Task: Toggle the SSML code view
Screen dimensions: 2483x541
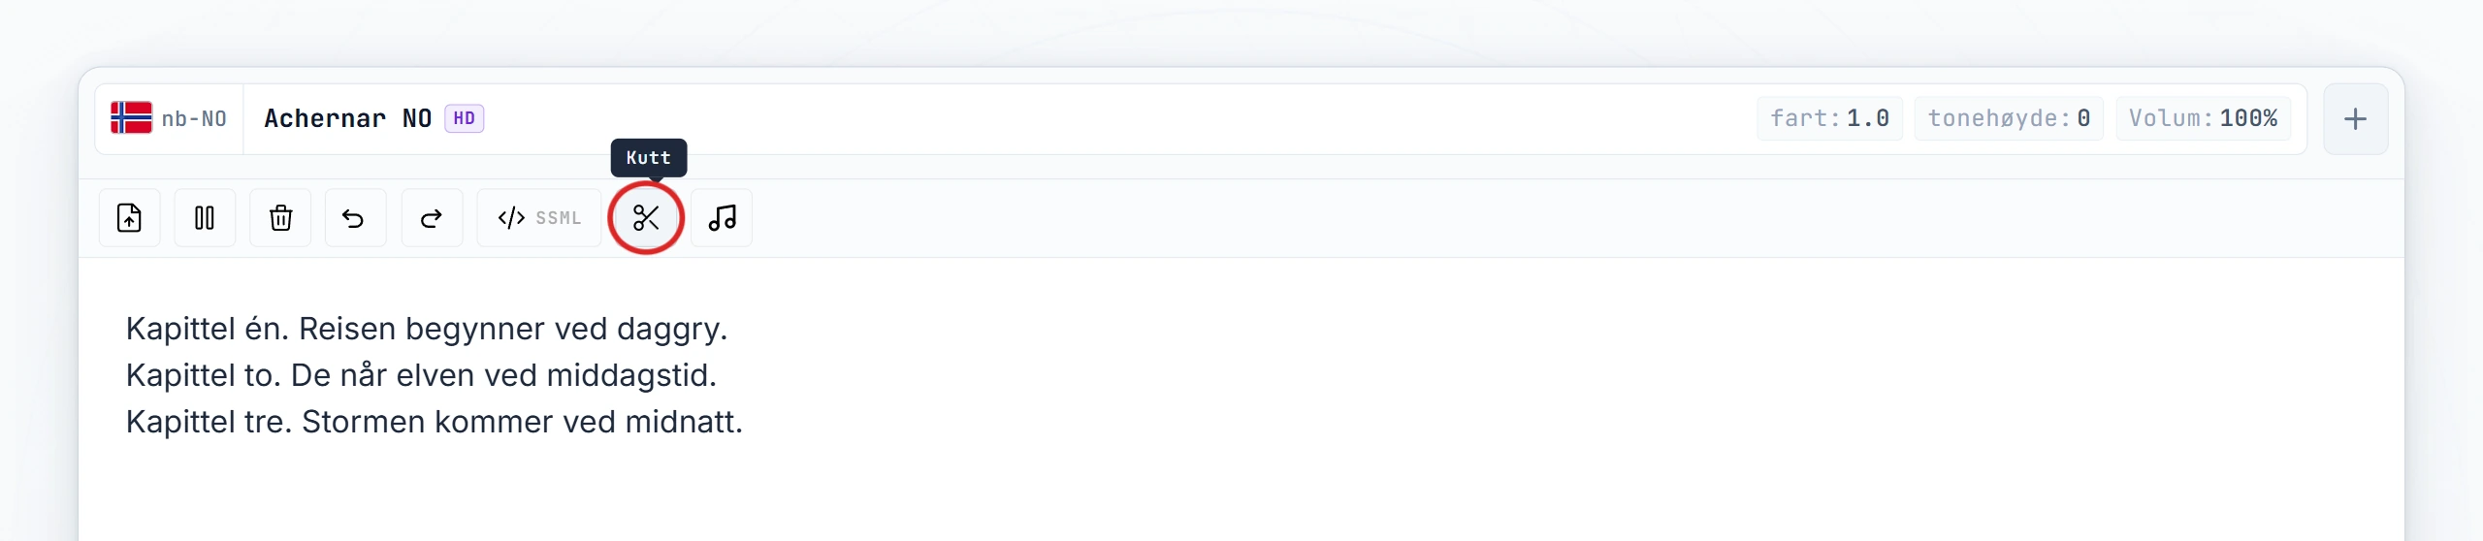Action: pos(539,218)
